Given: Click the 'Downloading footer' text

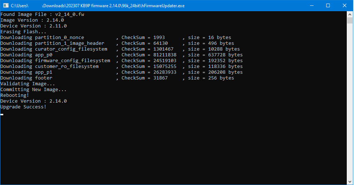Looking at the screenshot, I should 26,78.
